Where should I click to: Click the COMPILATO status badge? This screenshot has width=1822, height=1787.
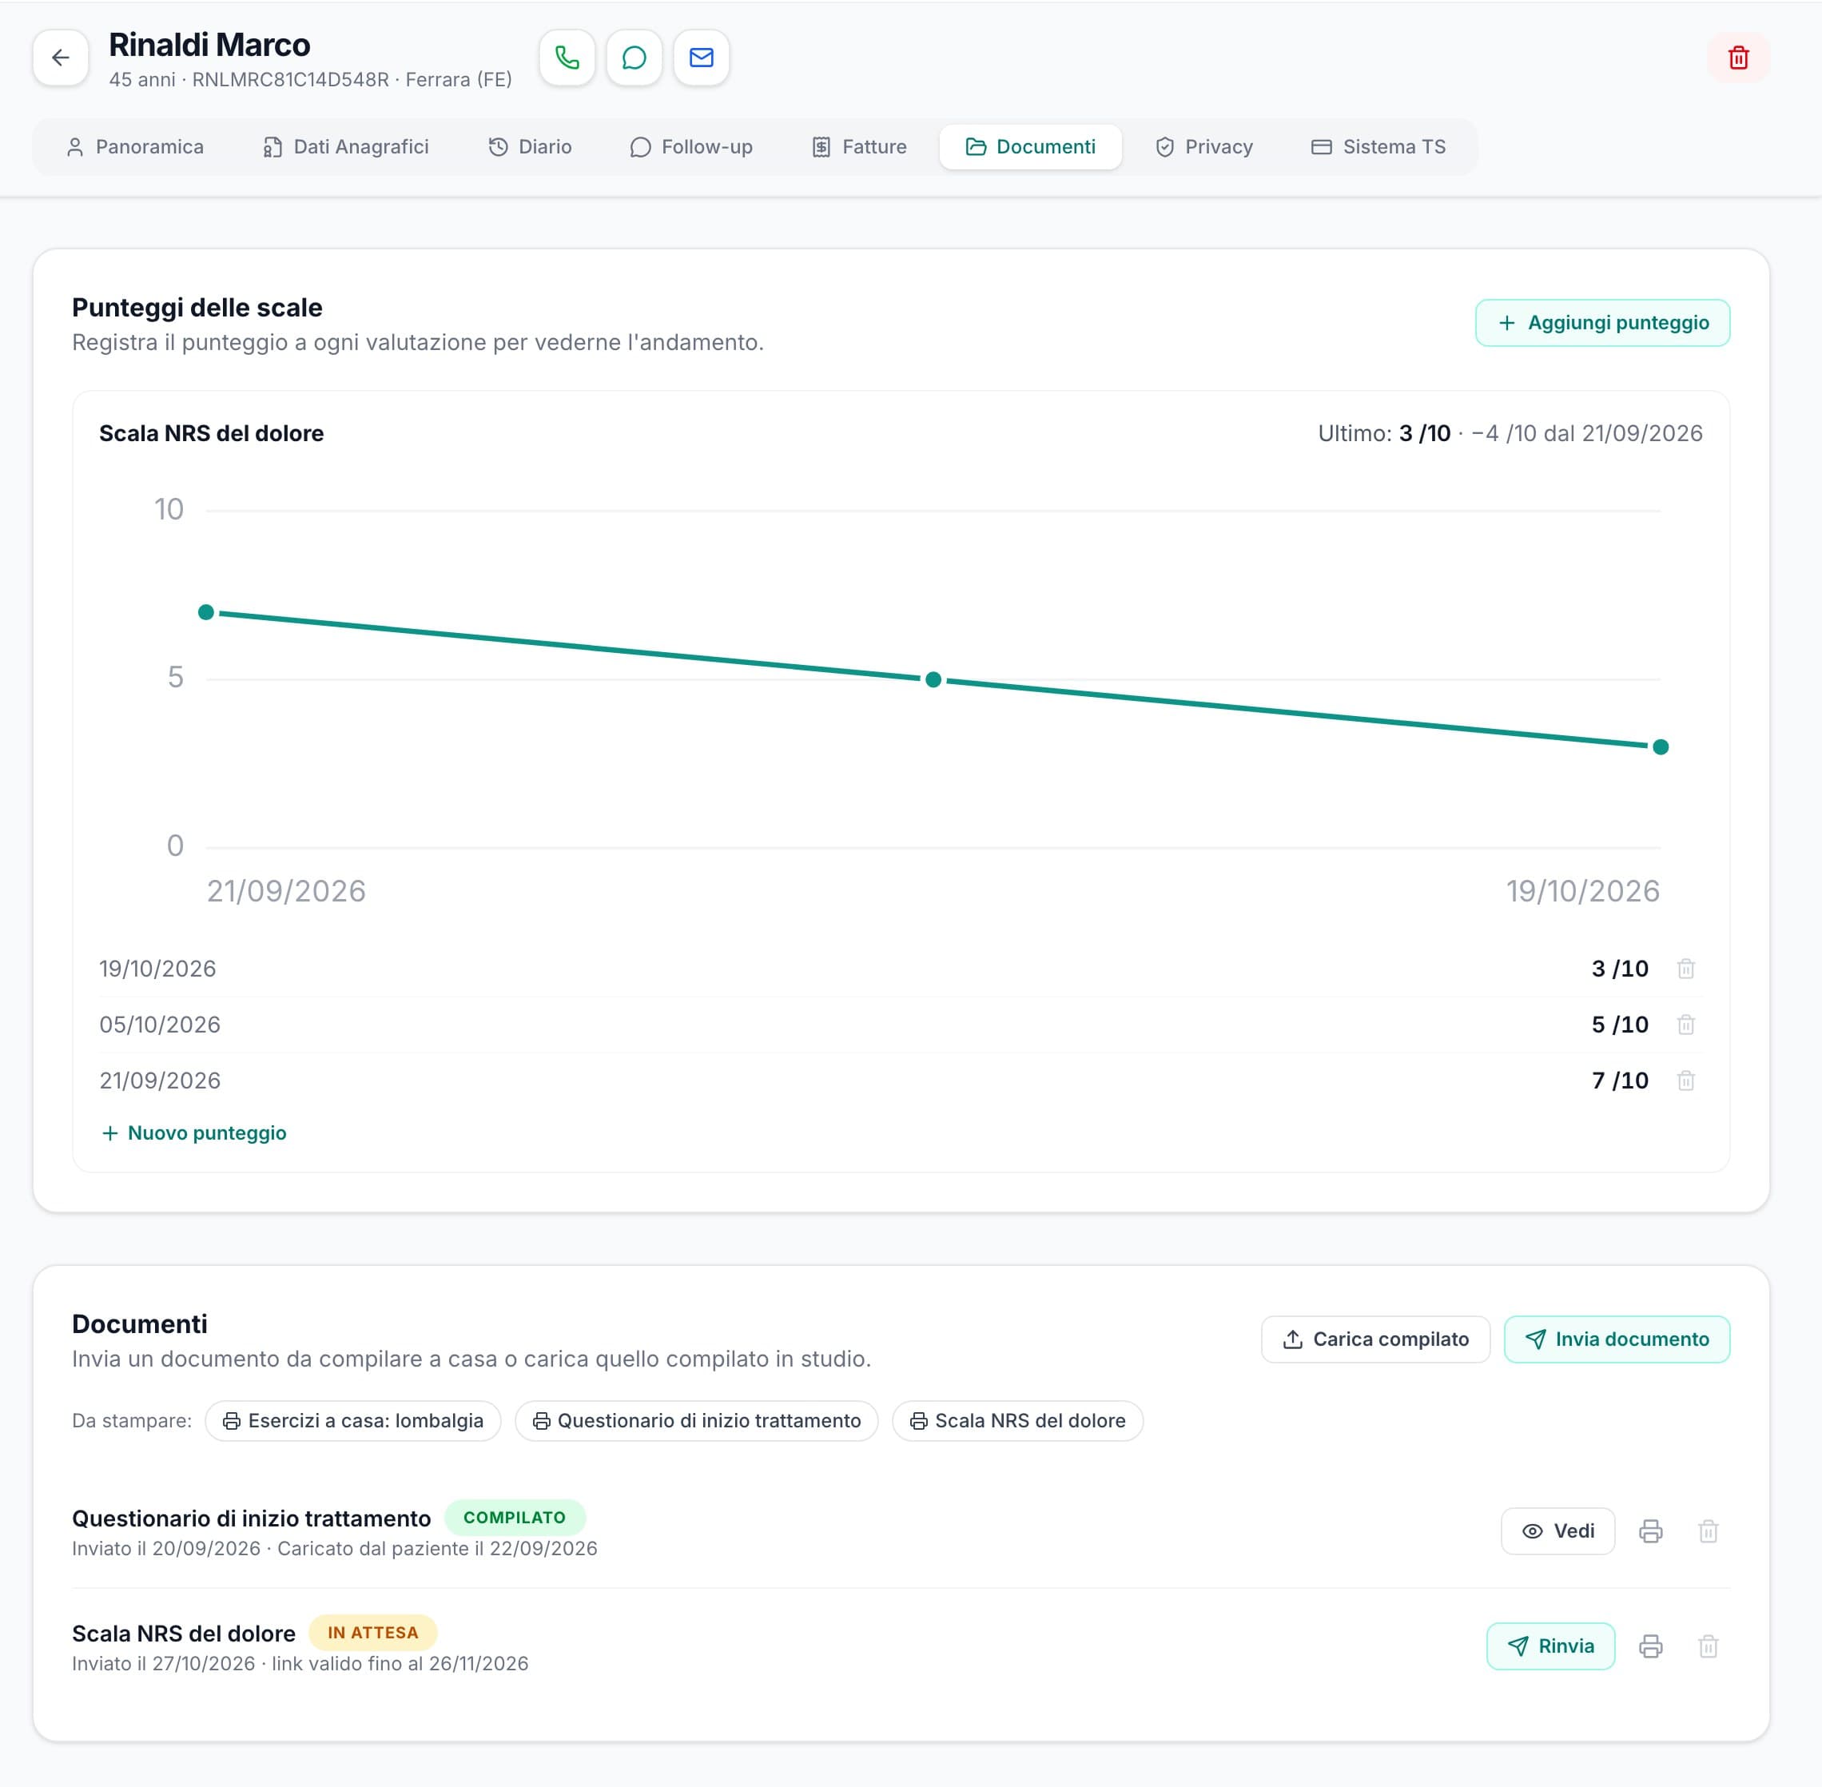pos(515,1518)
